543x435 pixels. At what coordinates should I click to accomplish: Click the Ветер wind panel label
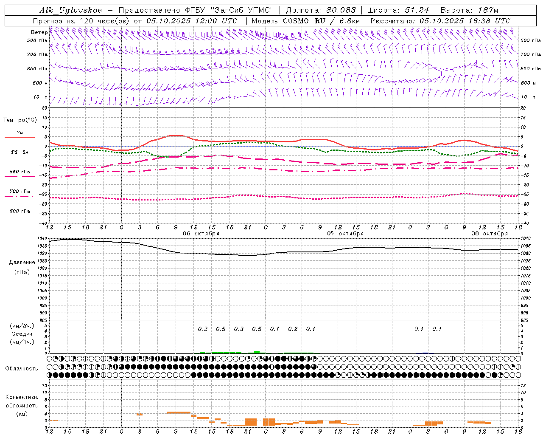pos(39,32)
